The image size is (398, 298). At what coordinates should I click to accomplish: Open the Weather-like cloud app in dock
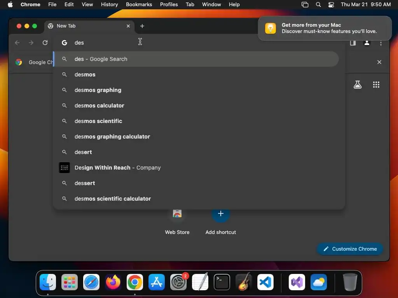(x=319, y=282)
